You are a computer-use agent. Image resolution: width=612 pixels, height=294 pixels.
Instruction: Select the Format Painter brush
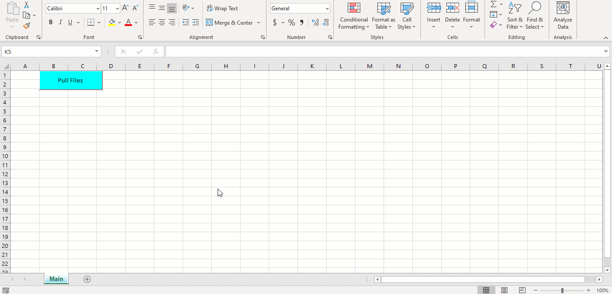point(26,26)
